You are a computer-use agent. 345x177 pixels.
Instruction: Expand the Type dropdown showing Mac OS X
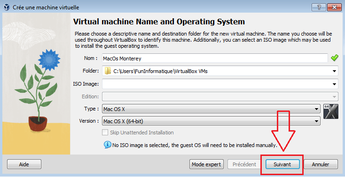point(211,109)
